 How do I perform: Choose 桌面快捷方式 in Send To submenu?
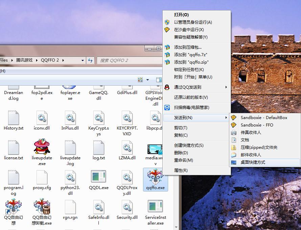point(253,162)
